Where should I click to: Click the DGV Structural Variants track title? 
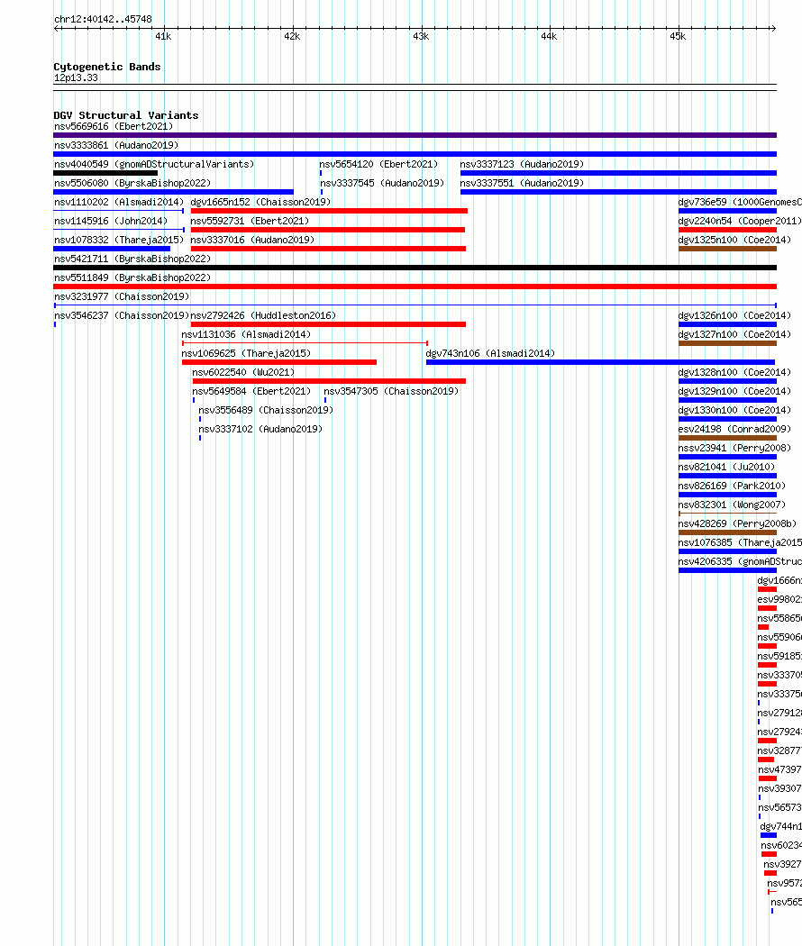coord(125,115)
